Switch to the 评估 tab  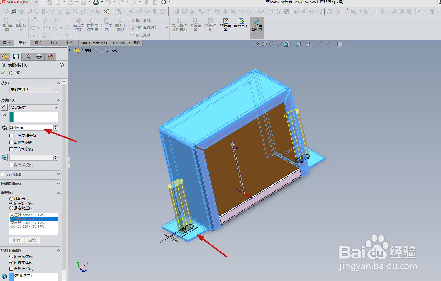click(x=70, y=43)
